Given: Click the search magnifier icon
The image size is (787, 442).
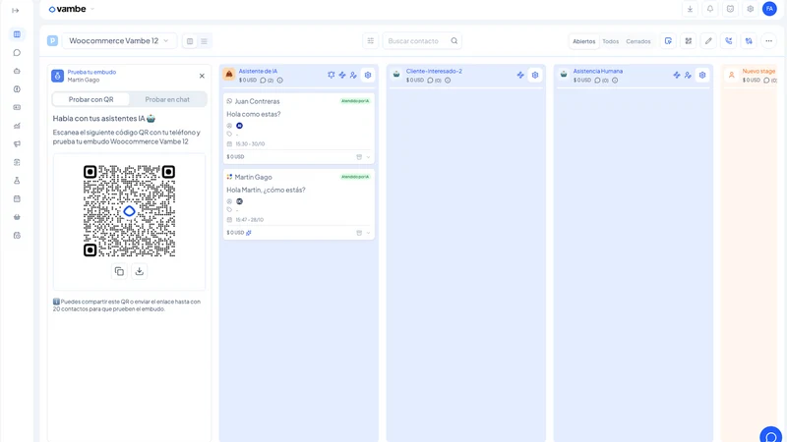Looking at the screenshot, I should pyautogui.click(x=454, y=41).
